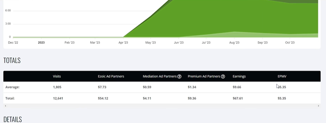Image resolution: width=326 pixels, height=123 pixels.
Task: Click the left scroll arrow under totals table
Action: coord(5,106)
